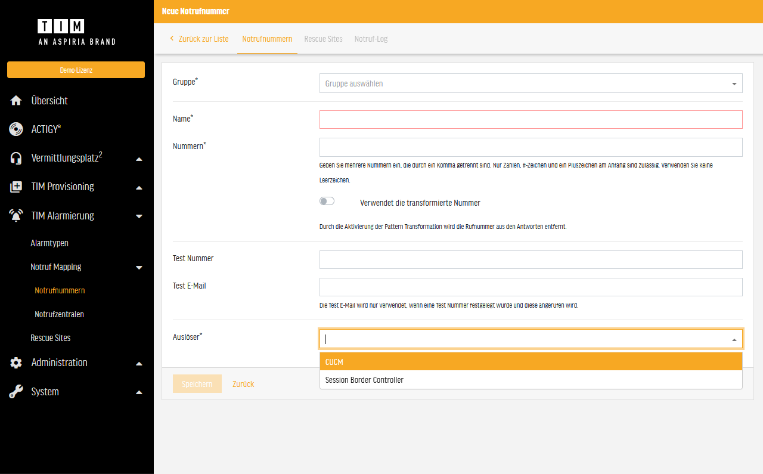Click the System wrench icon
This screenshot has width=763, height=474.
click(16, 392)
